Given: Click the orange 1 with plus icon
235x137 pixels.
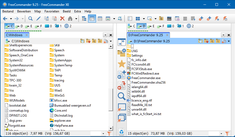Looking at the screenshot, I should tap(201, 19).
